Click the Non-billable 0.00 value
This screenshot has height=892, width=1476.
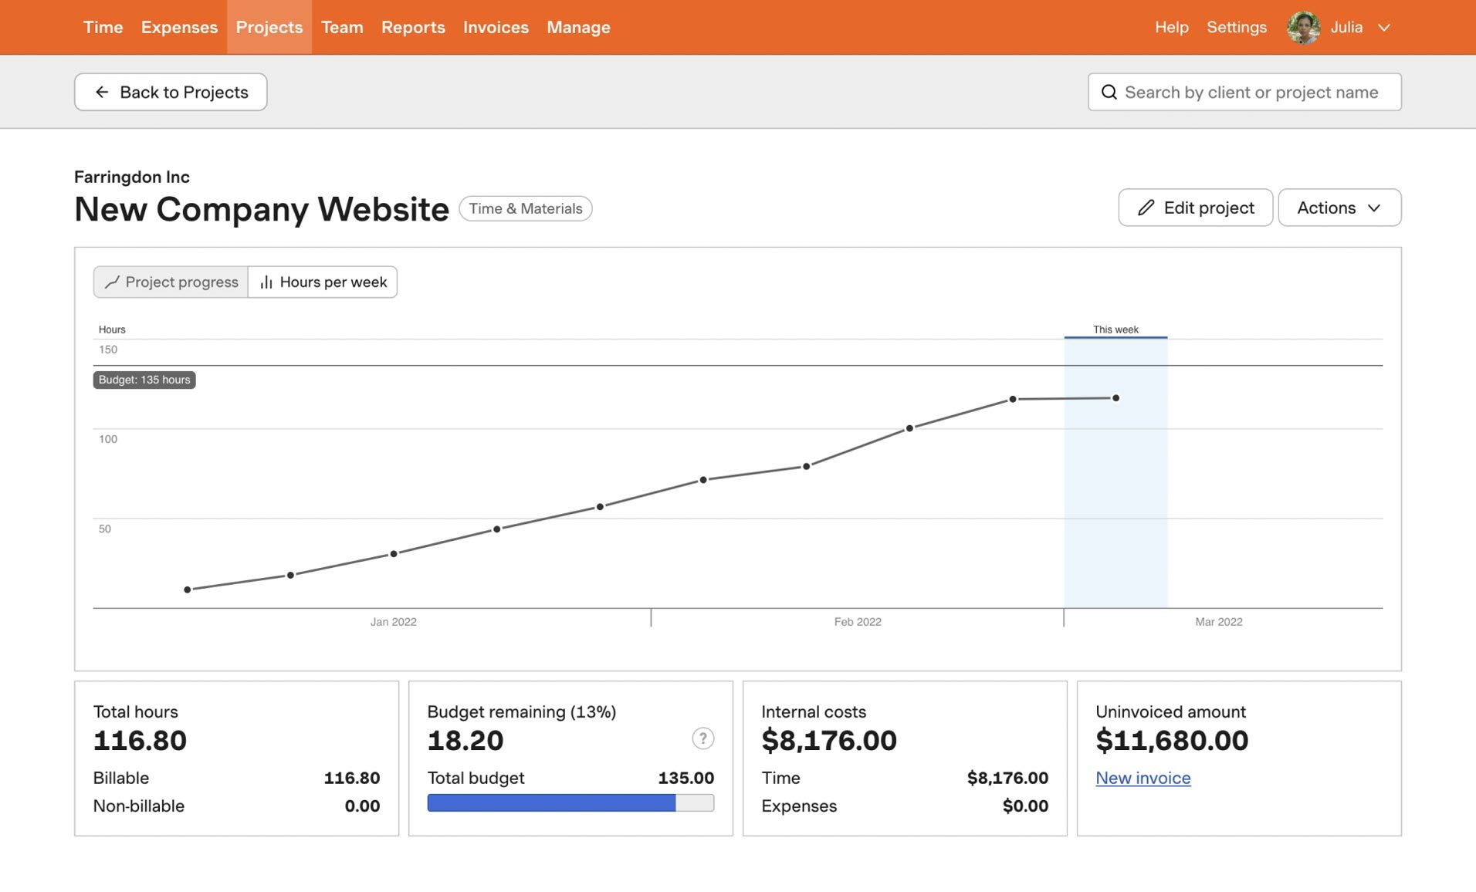pyautogui.click(x=362, y=806)
